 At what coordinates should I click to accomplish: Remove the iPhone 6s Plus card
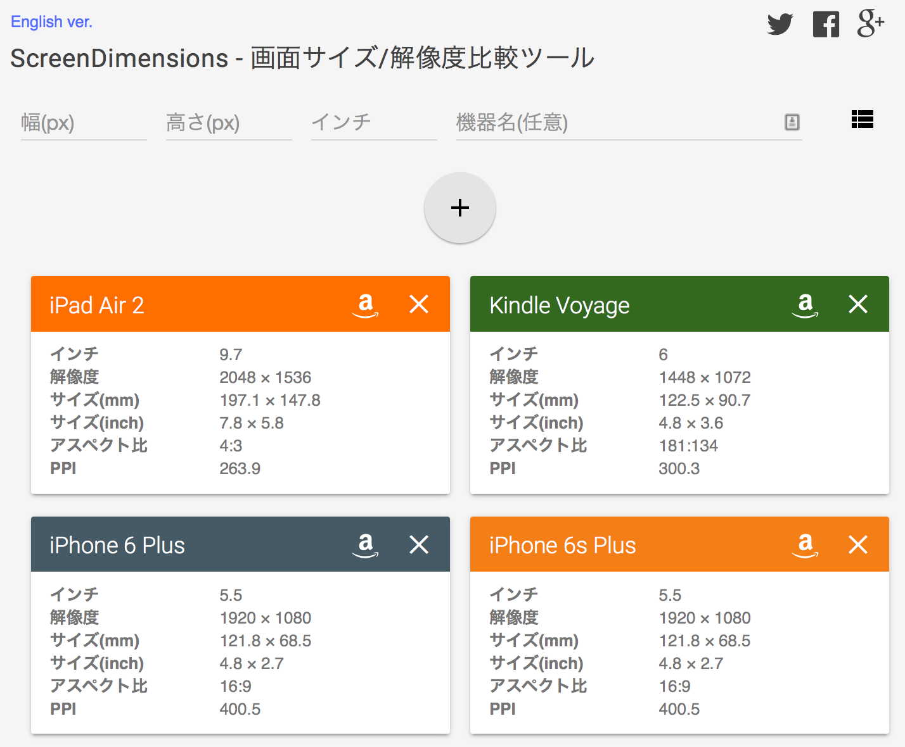(x=858, y=544)
